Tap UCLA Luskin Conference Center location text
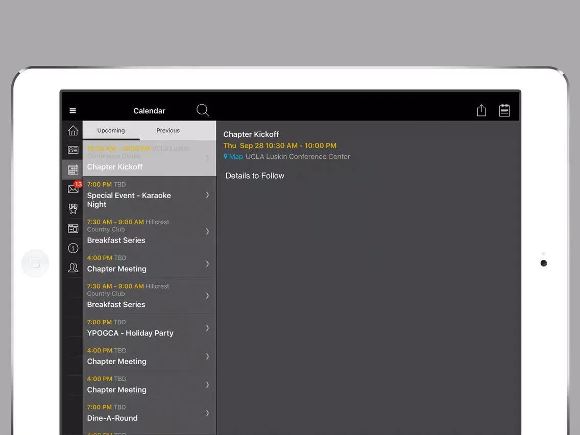 [298, 156]
